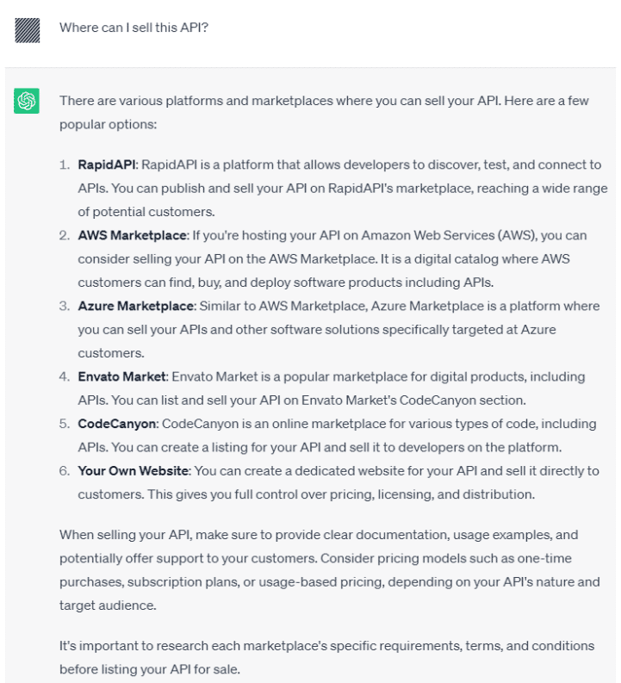Viewport: 621px width, 683px height.
Task: Click the list number 3 marker
Action: click(64, 306)
